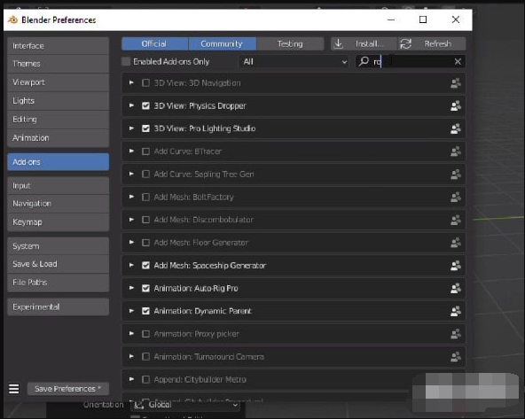The width and height of the screenshot is (525, 419).
Task: Open the Navigation preferences section
Action: point(59,204)
